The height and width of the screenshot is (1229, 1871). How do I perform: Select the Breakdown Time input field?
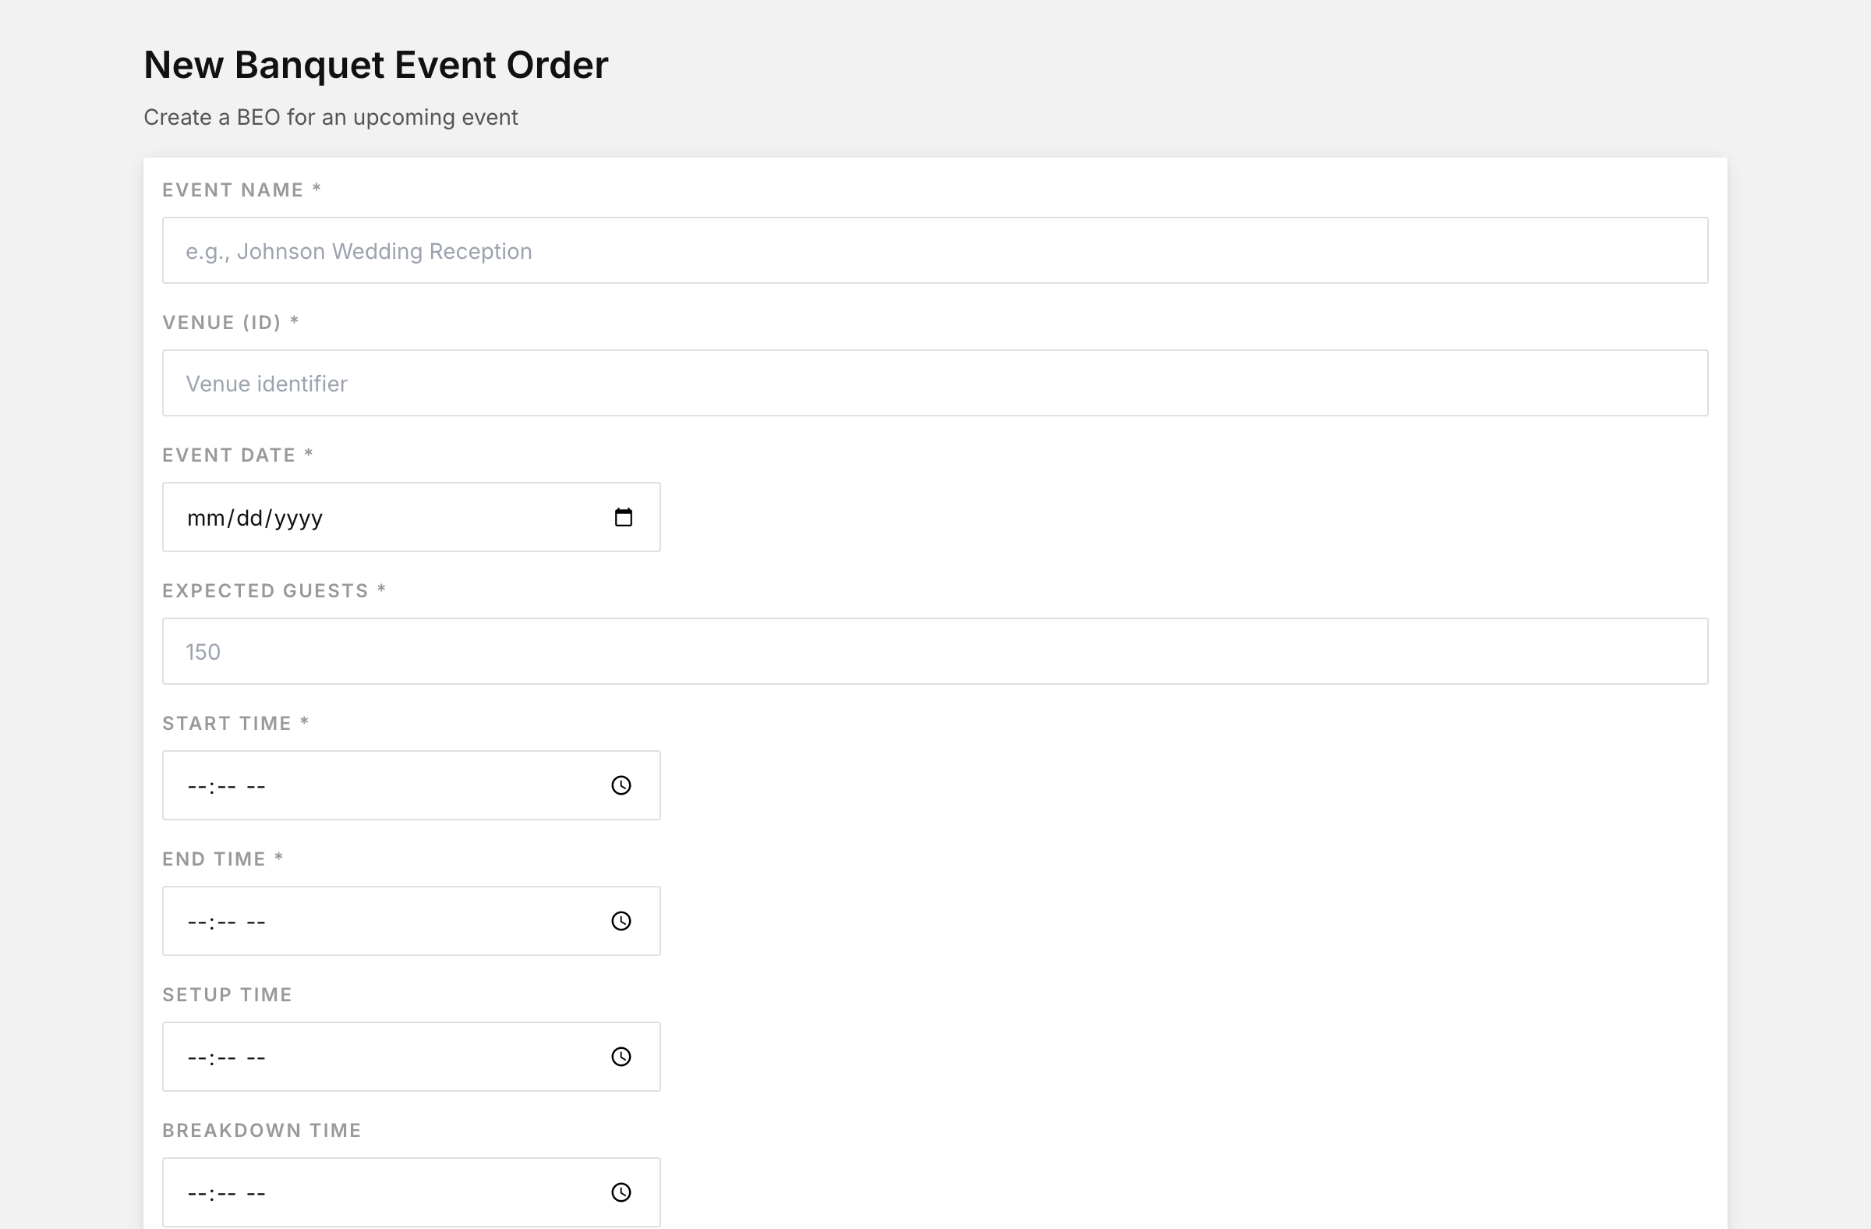click(411, 1192)
